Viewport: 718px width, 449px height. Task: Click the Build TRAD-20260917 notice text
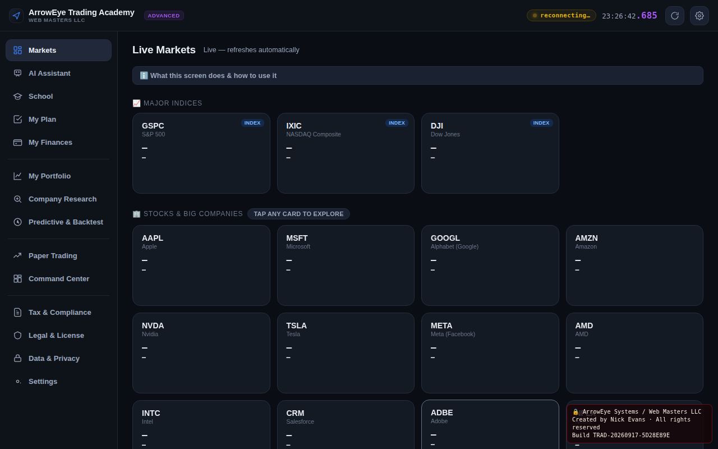click(x=621, y=436)
